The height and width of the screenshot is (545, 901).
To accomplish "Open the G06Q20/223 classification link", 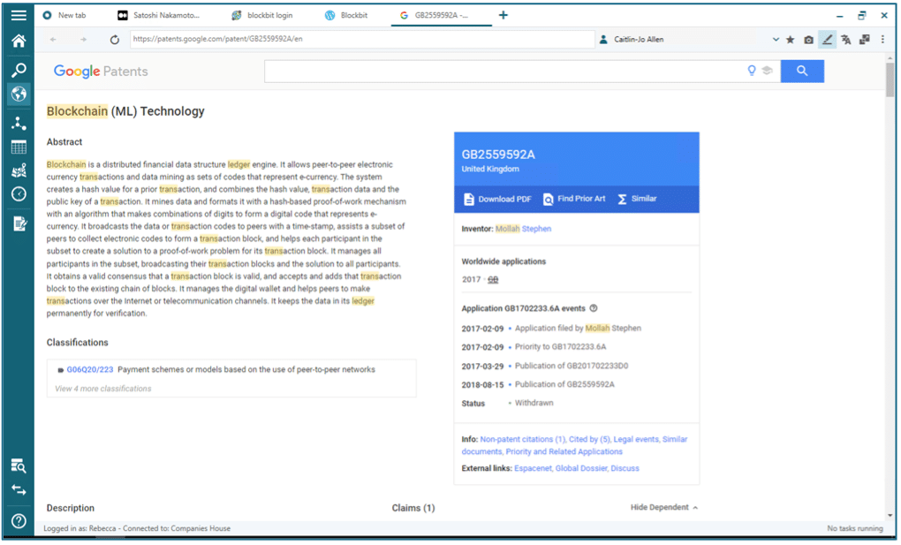I will pos(90,369).
